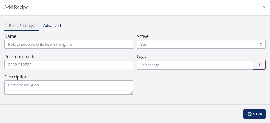Click the up-down arrow icon in Active select

pyautogui.click(x=261, y=44)
